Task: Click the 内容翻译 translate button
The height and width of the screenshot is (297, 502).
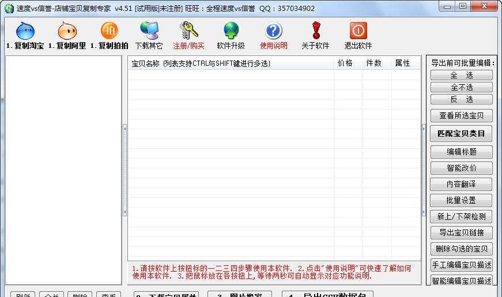Action: pos(461,184)
